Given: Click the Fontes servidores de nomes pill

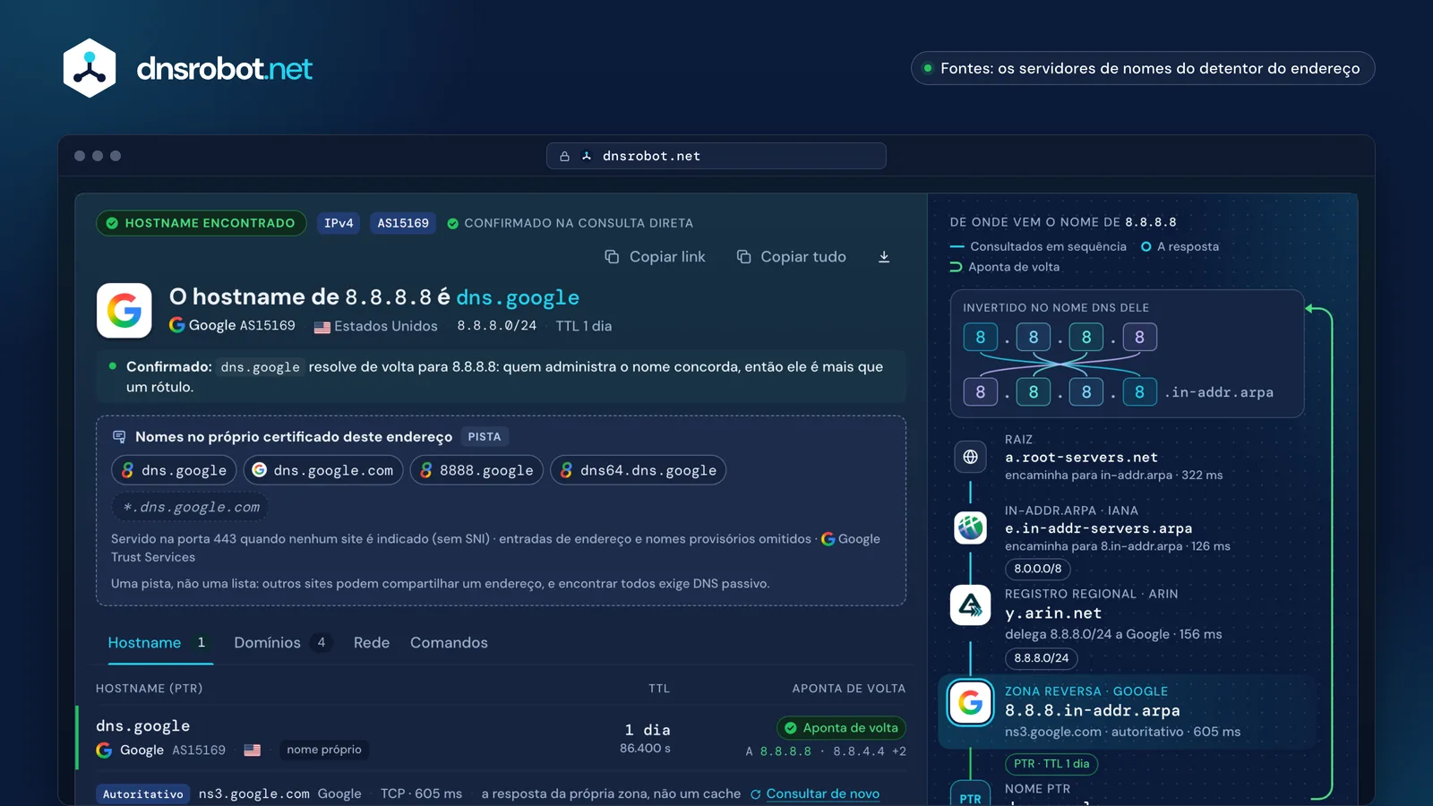Looking at the screenshot, I should pyautogui.click(x=1143, y=68).
